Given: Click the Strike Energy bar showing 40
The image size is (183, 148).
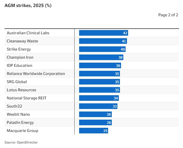Looking at the screenshot, I should 102,49.
